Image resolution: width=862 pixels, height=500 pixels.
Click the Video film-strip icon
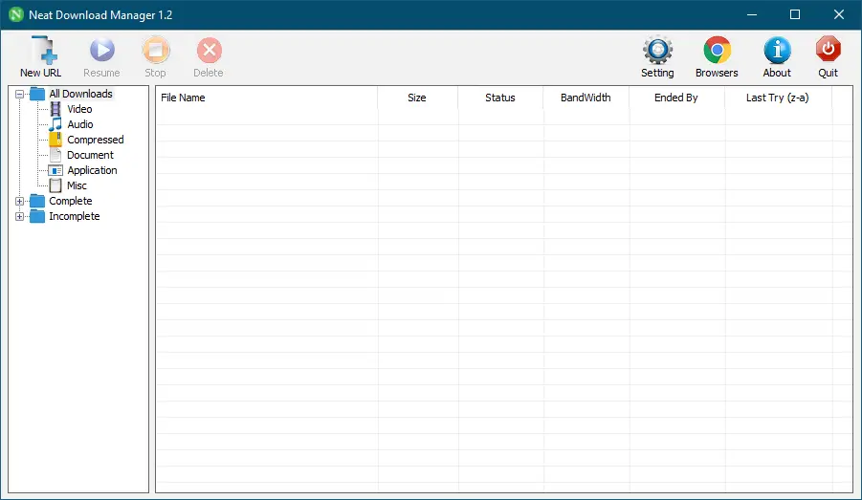point(55,109)
